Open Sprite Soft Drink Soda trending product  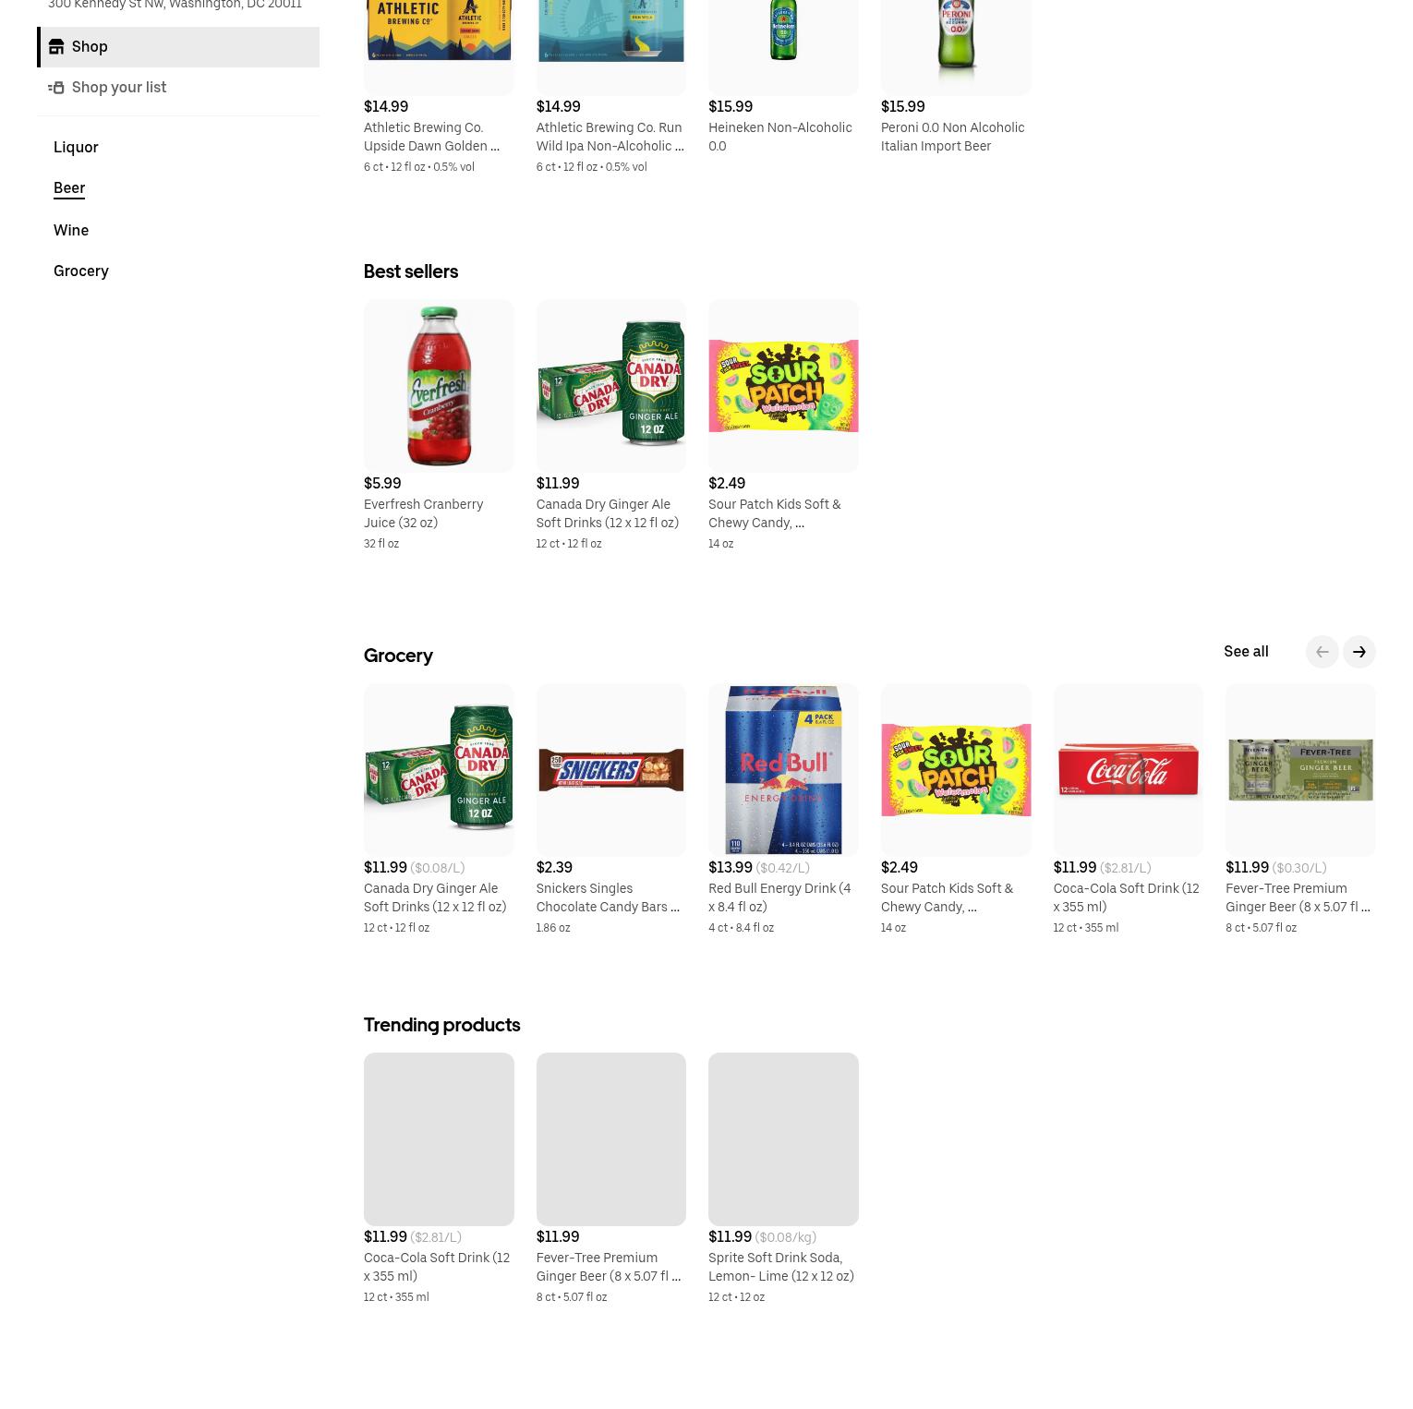[x=783, y=1139]
